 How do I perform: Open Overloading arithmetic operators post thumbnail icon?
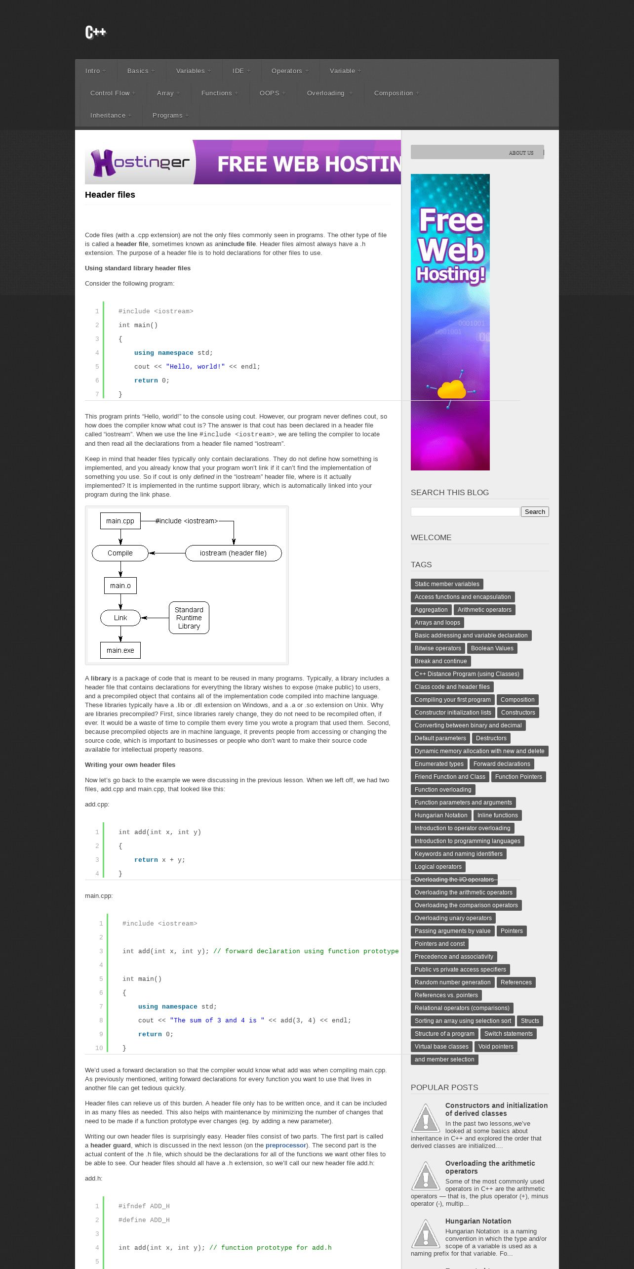(x=426, y=1176)
